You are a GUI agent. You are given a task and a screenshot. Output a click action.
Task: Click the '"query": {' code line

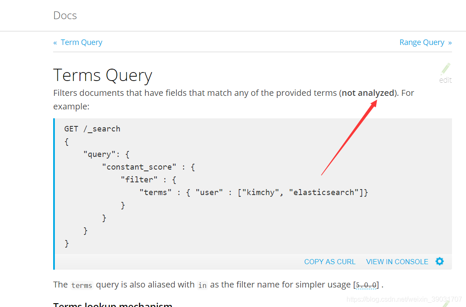click(x=106, y=154)
